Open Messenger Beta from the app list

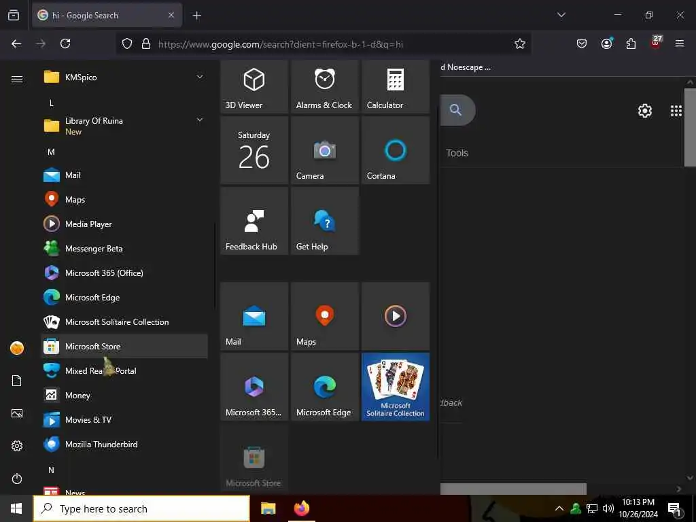coord(124,248)
